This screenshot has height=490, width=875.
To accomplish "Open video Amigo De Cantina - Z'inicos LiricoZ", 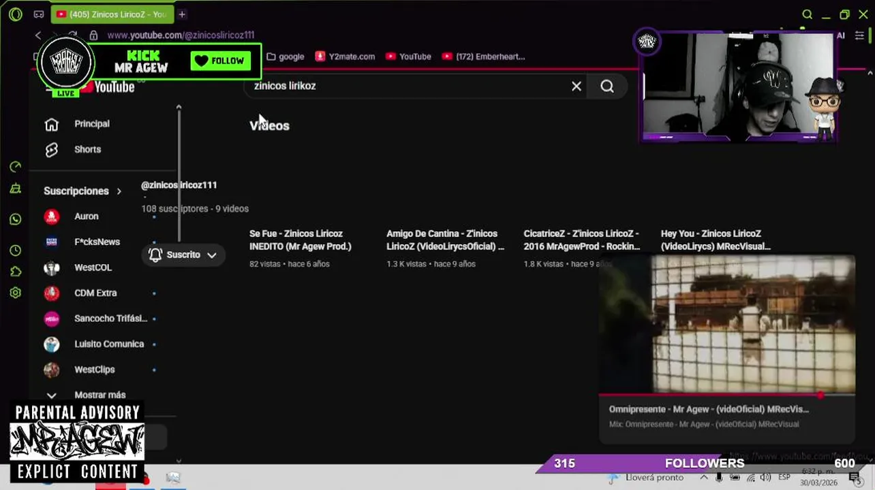I will [446, 240].
